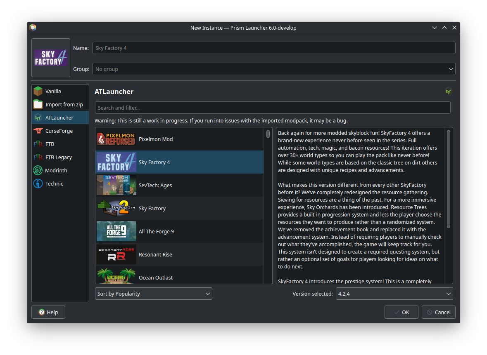This screenshot has width=487, height=355.
Task: Select the Vanilla tab
Action: [x=60, y=91]
